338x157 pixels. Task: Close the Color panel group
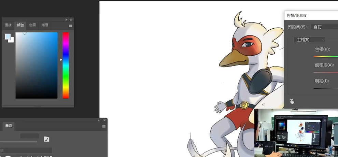[x=71, y=19]
